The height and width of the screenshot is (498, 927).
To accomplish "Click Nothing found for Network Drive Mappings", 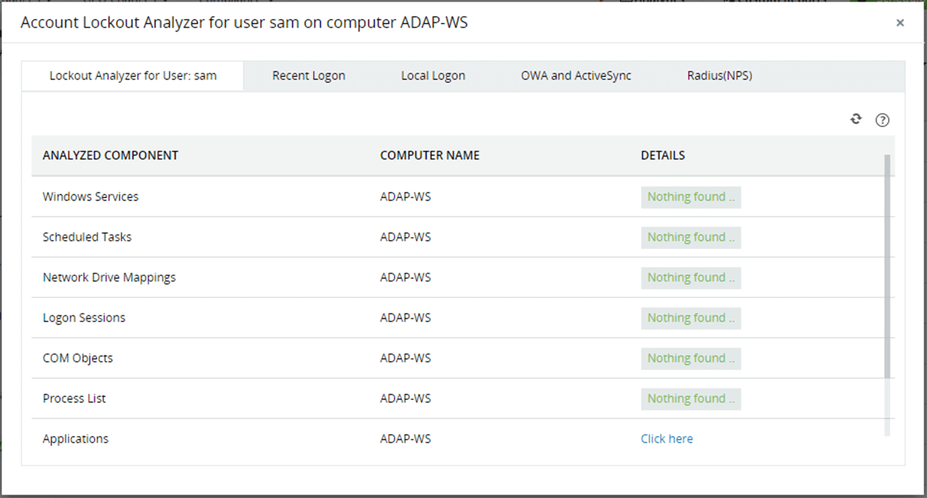I will coord(690,278).
